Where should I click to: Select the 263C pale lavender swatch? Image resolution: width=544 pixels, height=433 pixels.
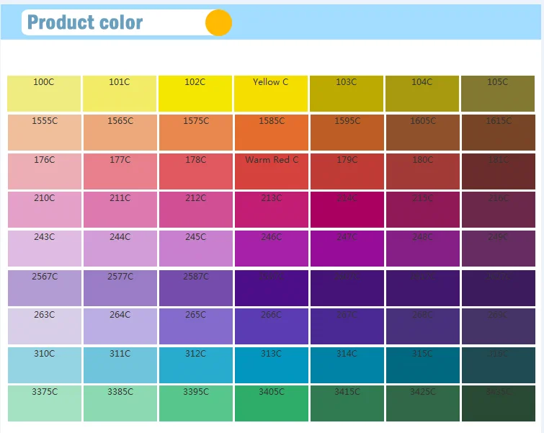point(44,326)
